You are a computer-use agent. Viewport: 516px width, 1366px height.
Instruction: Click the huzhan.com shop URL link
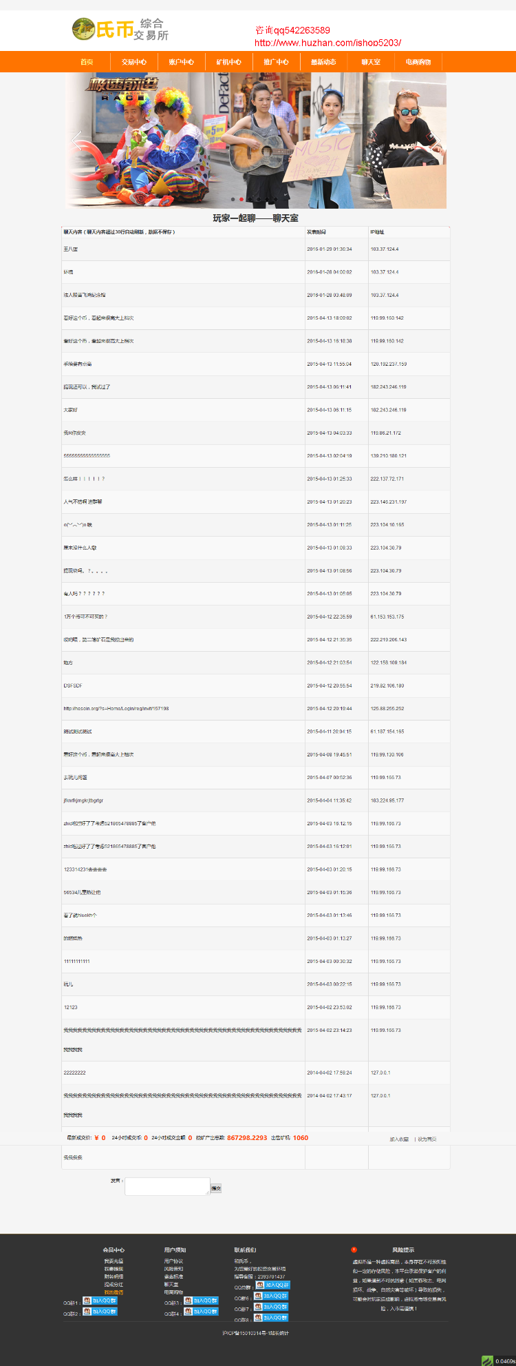click(328, 43)
